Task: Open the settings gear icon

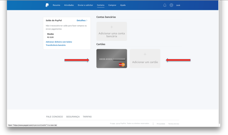Action: tap(171, 5)
